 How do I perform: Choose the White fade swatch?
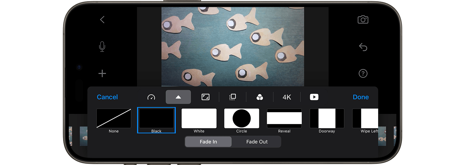[x=199, y=121]
